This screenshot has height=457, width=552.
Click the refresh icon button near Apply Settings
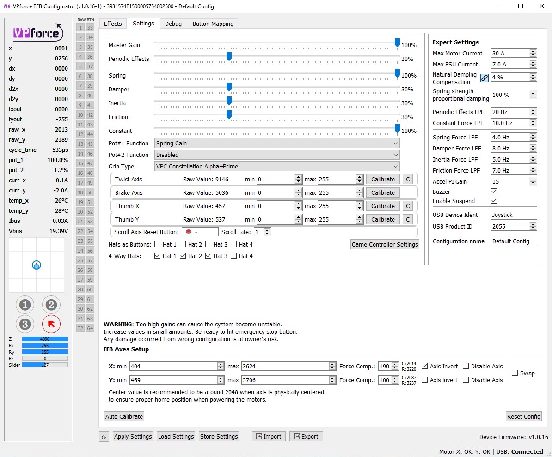(104, 437)
